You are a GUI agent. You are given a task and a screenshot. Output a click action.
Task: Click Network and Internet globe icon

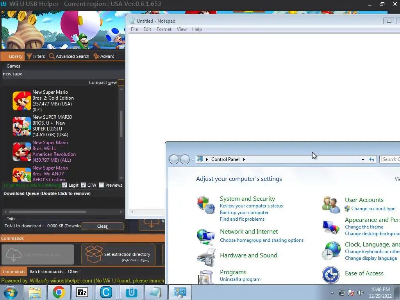tap(205, 236)
